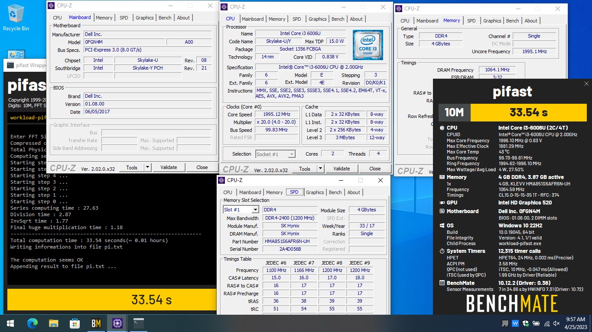
Task: Close the pifast BenchMate result panel
Action: pos(586,84)
